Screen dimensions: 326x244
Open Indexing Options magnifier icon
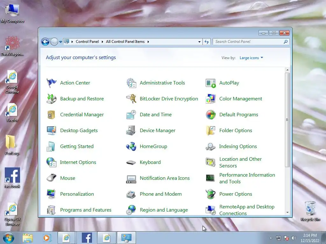pyautogui.click(x=211, y=146)
